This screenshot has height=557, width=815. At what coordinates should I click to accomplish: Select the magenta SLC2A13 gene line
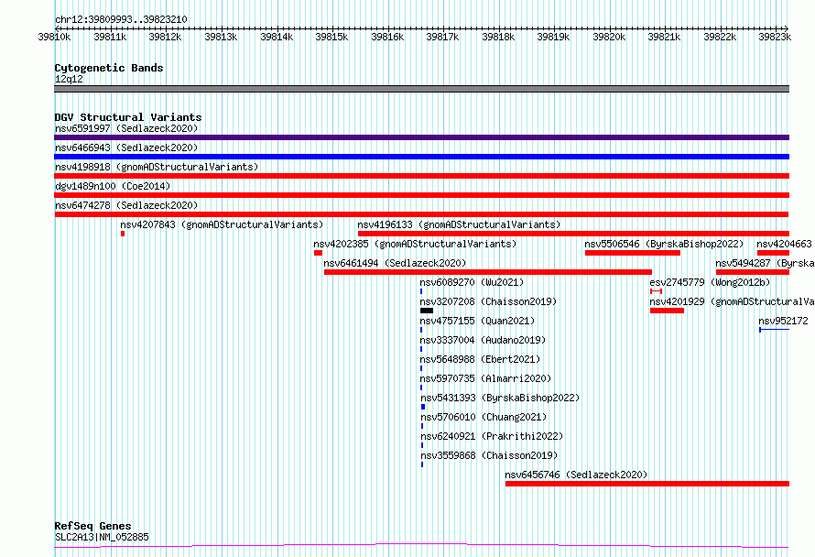(x=421, y=546)
